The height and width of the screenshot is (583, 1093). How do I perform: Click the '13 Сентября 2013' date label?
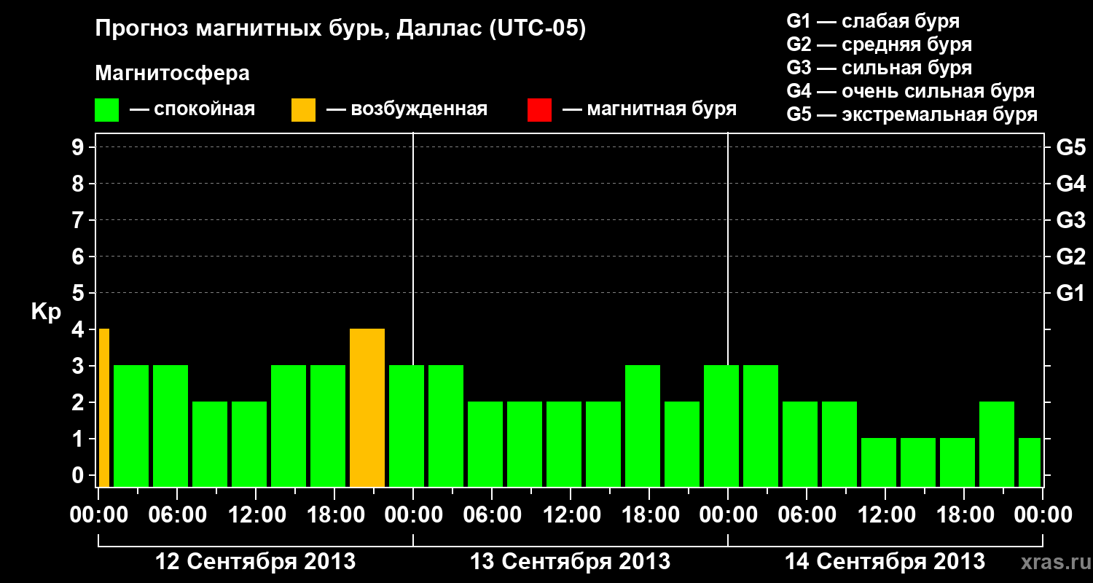click(571, 562)
